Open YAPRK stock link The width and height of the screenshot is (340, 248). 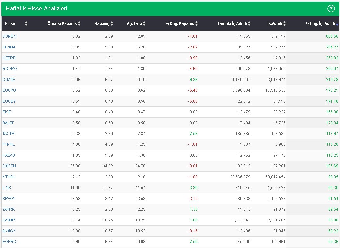pos(9,209)
